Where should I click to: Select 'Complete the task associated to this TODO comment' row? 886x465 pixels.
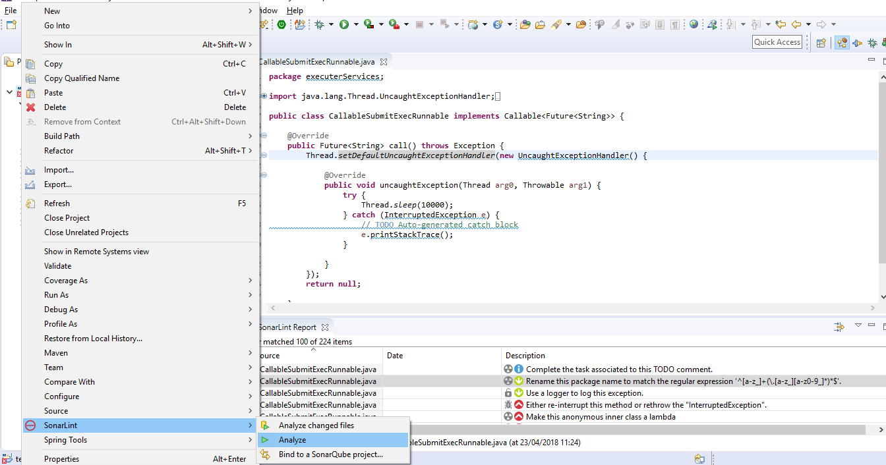(x=571, y=369)
